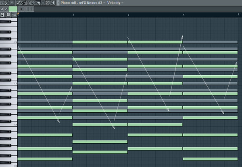Click bar 3 on the timeline ruler
The image size is (242, 167).
[x=128, y=15]
